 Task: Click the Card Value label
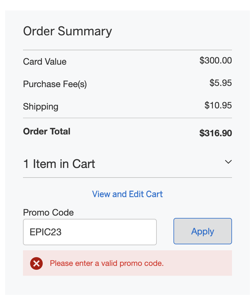(45, 62)
